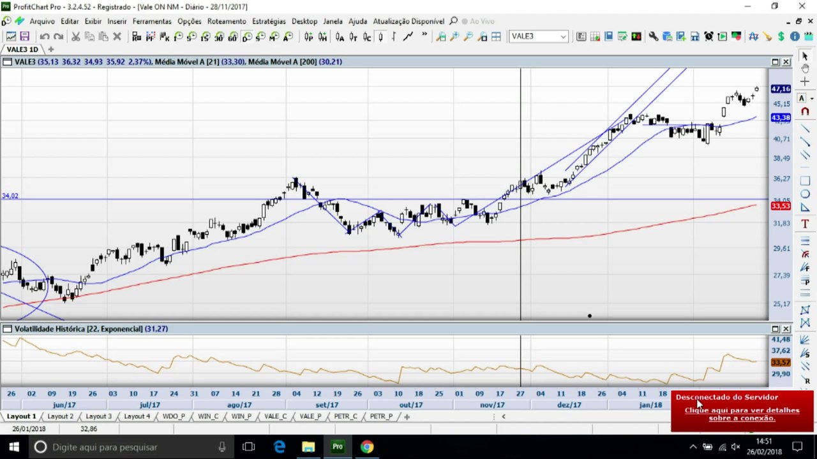
Task: Activate the crosshair cursor tool
Action: click(x=804, y=82)
